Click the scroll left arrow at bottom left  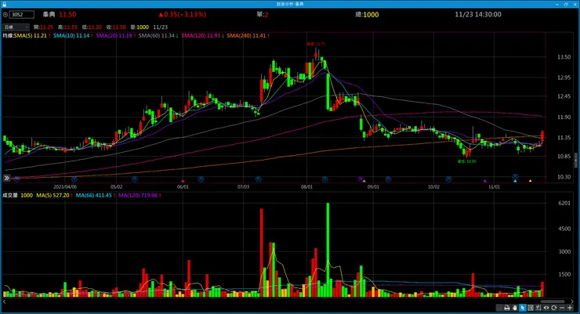point(5,301)
